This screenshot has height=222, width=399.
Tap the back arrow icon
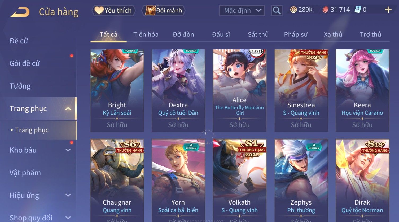20,12
